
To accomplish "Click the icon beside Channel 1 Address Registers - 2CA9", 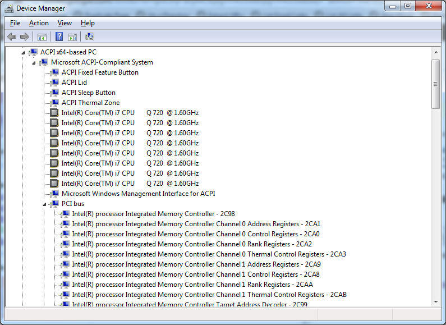I will pos(66,264).
